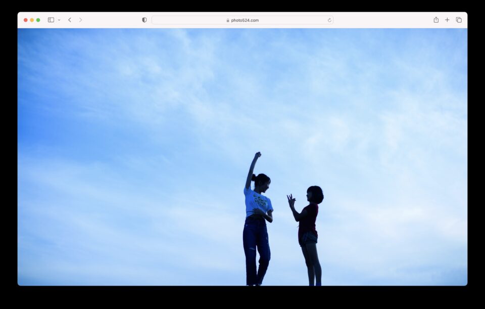Viewport: 485px width, 309px height.
Task: Open the privacy report shield icon
Action: 144,20
